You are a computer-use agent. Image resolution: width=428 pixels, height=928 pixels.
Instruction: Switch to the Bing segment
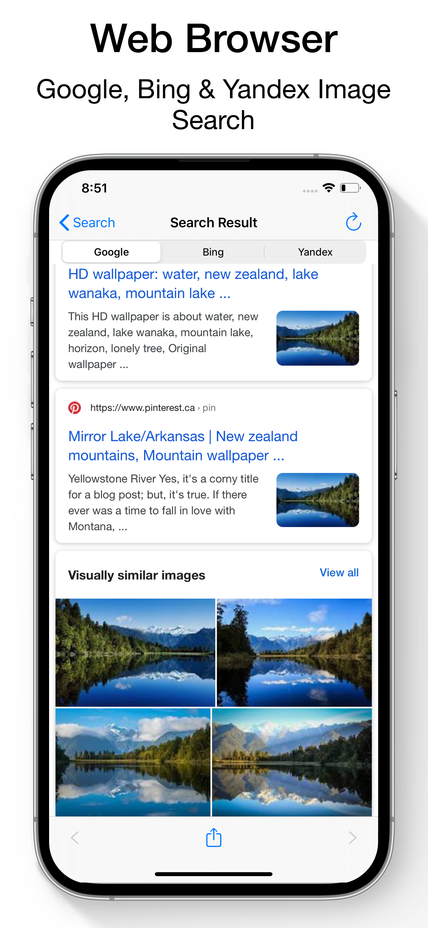213,252
